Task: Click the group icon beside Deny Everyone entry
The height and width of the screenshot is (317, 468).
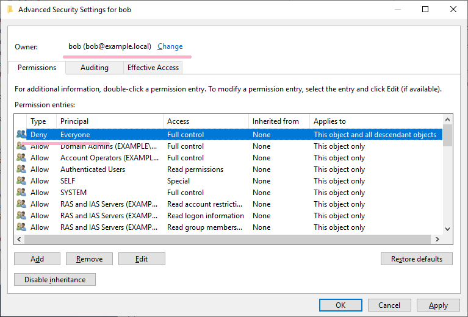Action: pyautogui.click(x=21, y=135)
